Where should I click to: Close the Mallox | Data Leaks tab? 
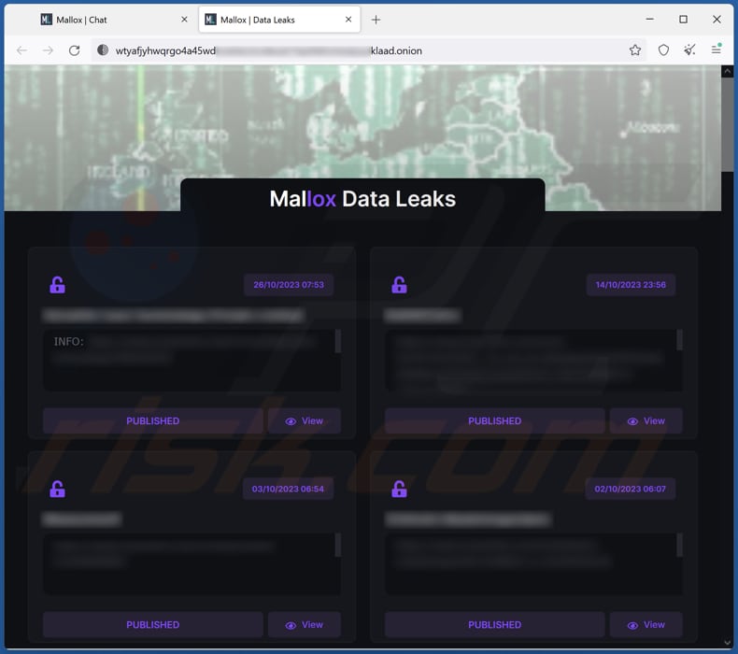[x=348, y=20]
